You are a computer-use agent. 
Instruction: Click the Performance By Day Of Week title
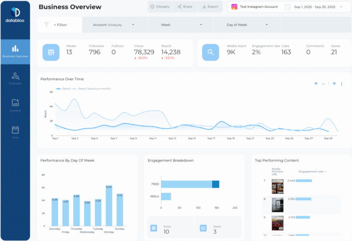(x=67, y=160)
